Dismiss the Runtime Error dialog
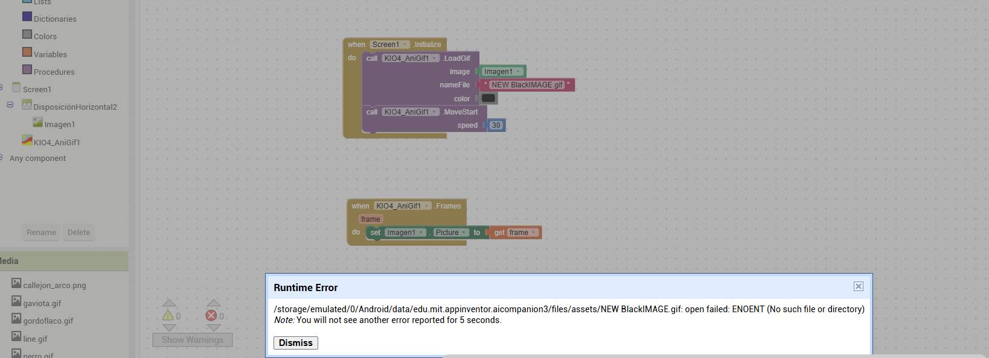Screen dimensions: 989x358 295,343
